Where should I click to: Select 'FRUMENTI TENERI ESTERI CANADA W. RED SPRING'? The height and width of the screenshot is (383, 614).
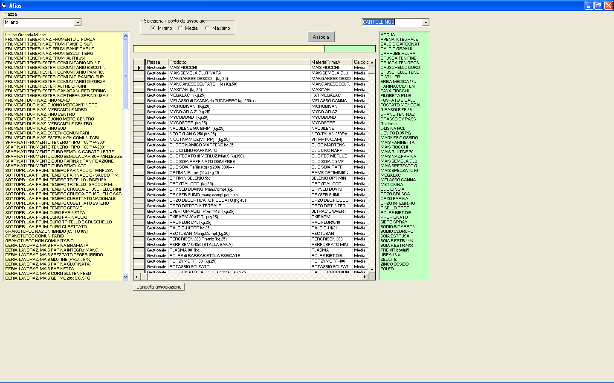pos(55,91)
